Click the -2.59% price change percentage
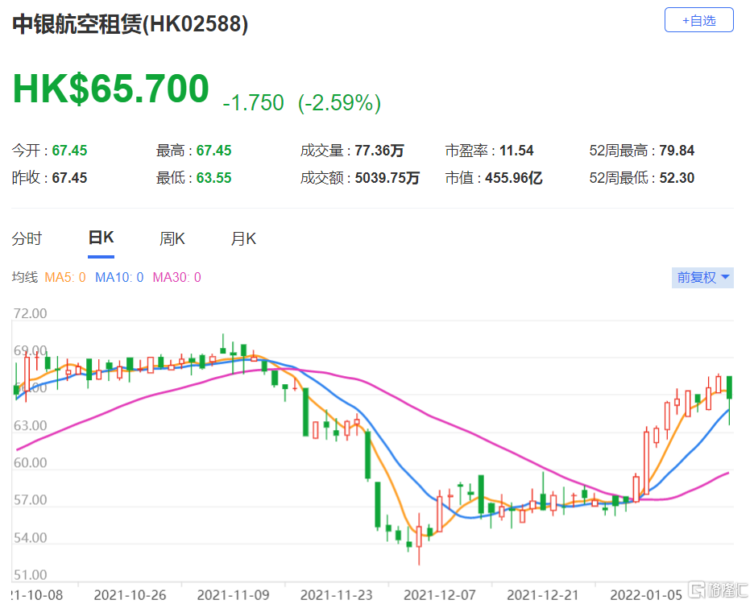Viewport: 754px width, 604px height. (x=339, y=103)
